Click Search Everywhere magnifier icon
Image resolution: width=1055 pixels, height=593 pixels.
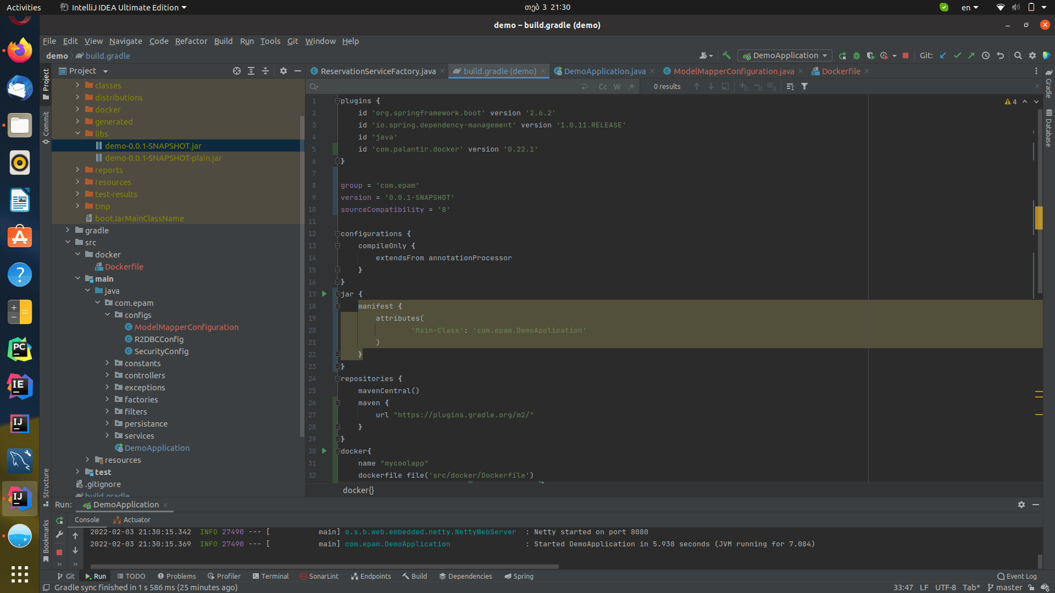coord(1018,55)
